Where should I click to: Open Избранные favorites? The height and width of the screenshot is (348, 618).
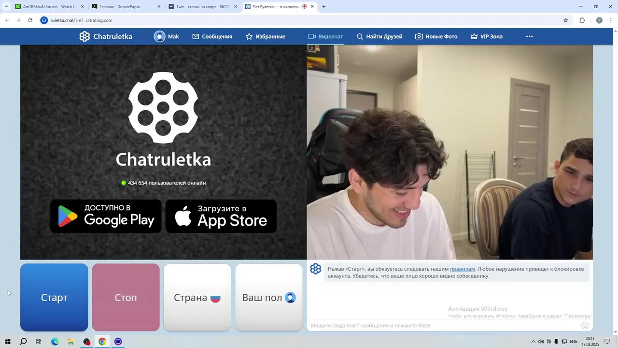[265, 37]
